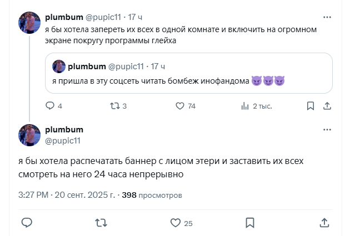Click the plumbum display name on first tweet
The image size is (350, 236).
[x=64, y=17]
